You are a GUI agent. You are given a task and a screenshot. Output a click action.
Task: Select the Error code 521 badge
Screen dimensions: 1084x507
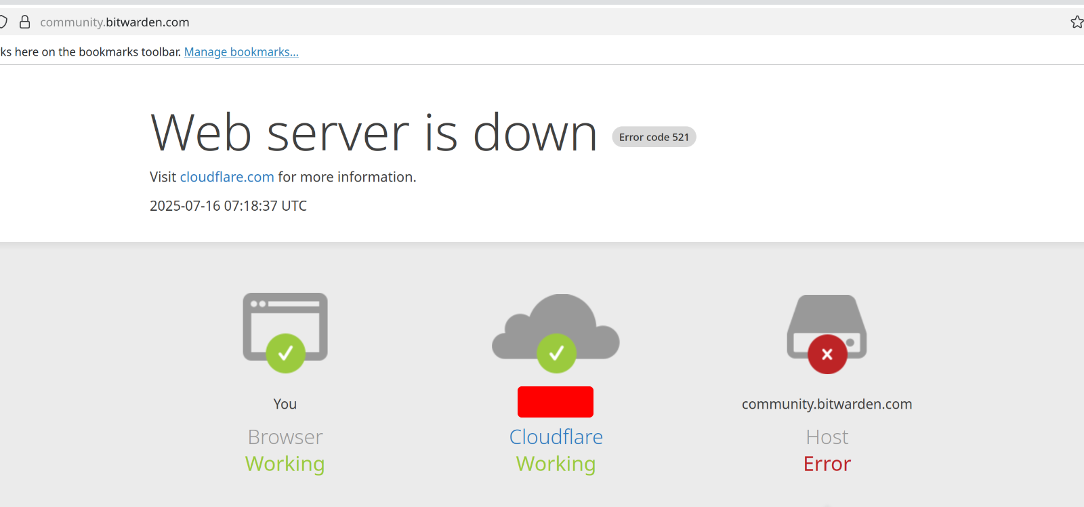[654, 137]
